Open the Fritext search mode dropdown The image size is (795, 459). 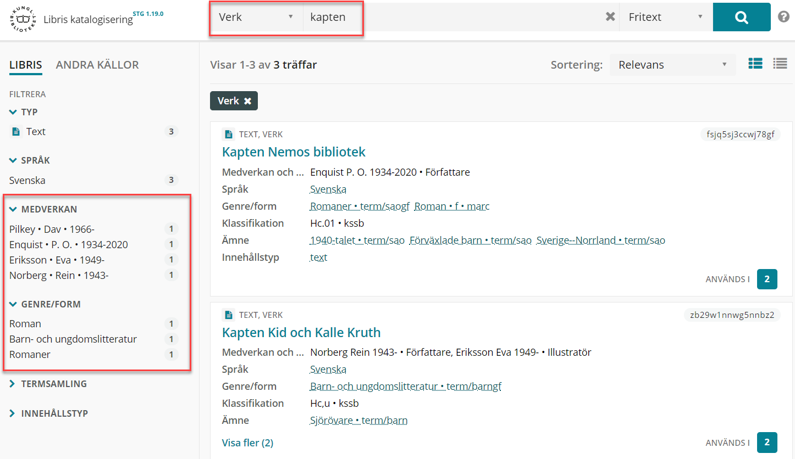(666, 17)
